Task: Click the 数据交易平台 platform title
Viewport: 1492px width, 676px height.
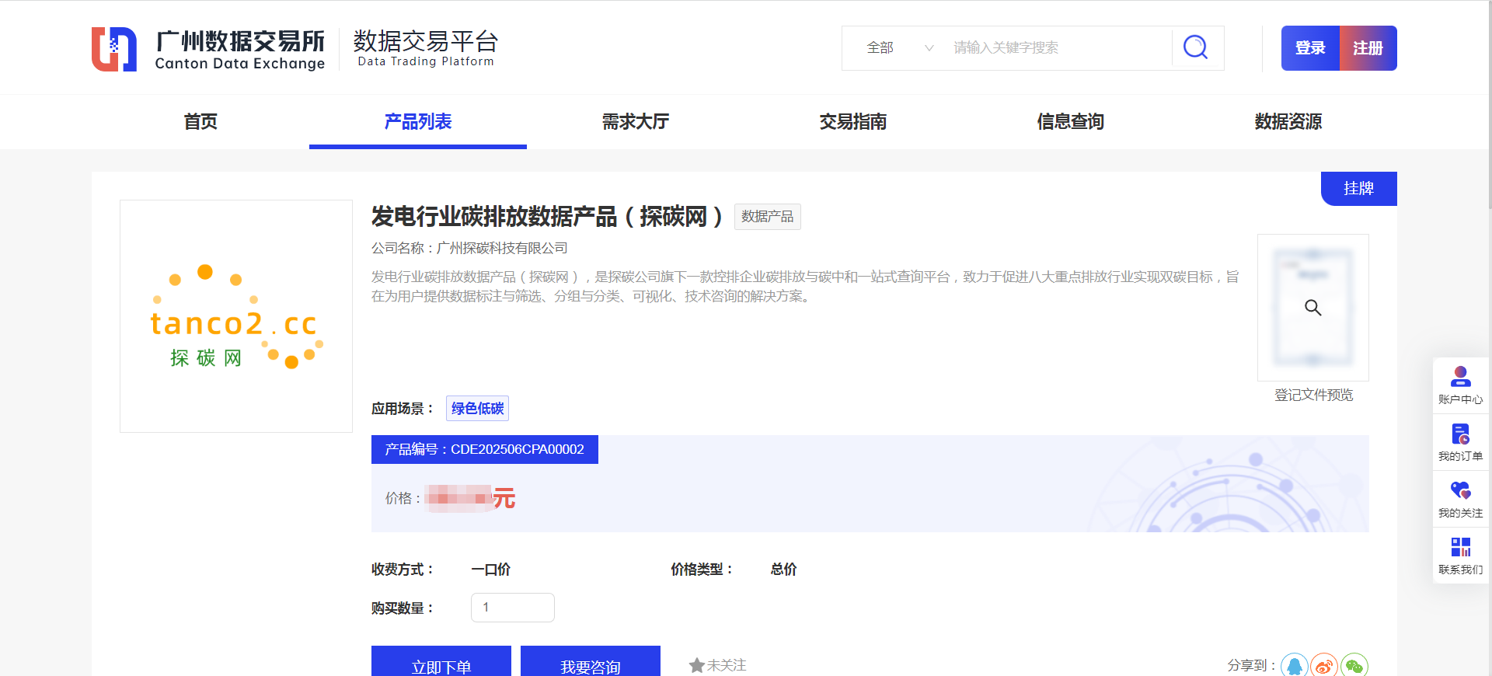Action: coord(426,40)
